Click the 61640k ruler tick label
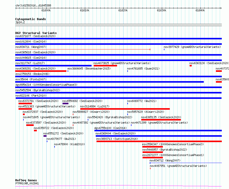The height and width of the screenshot is (189, 229). 200,10
